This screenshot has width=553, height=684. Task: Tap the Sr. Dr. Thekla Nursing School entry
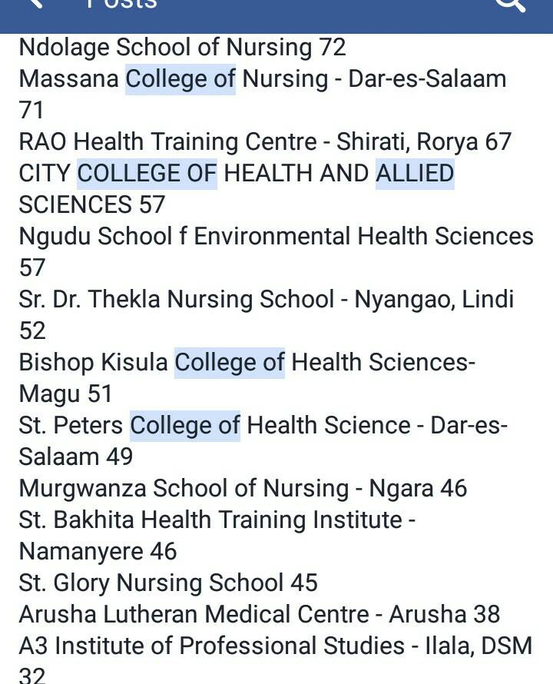pos(266,300)
